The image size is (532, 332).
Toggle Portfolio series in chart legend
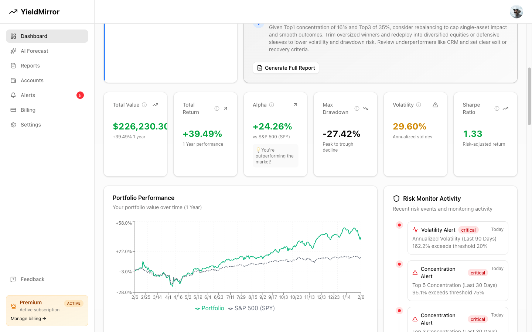(209, 308)
